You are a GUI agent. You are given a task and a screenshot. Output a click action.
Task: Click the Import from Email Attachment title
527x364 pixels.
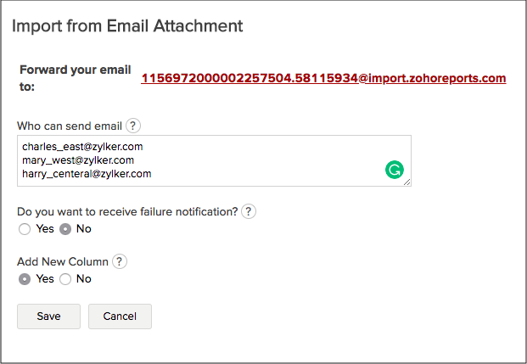pyautogui.click(x=127, y=26)
